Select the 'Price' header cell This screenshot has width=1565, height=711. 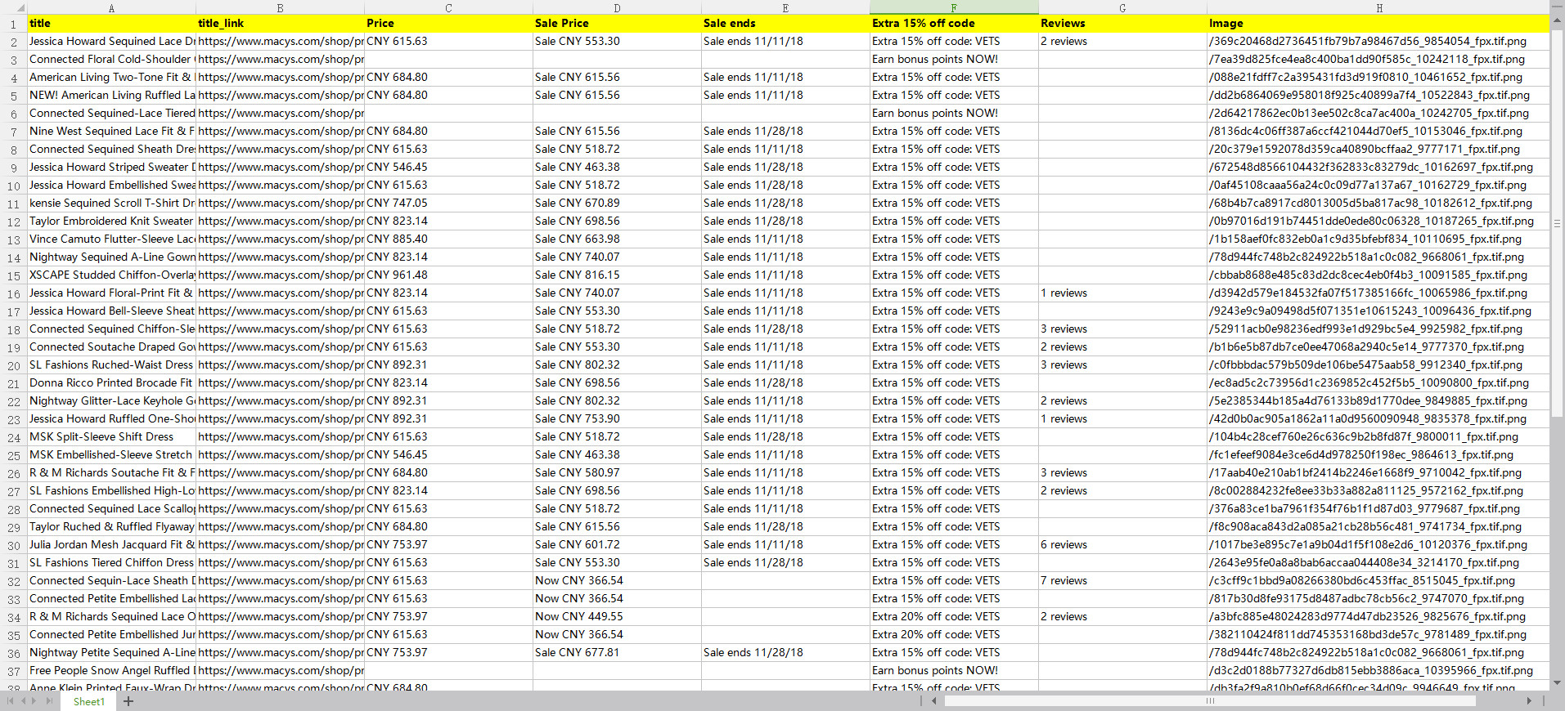coord(448,24)
